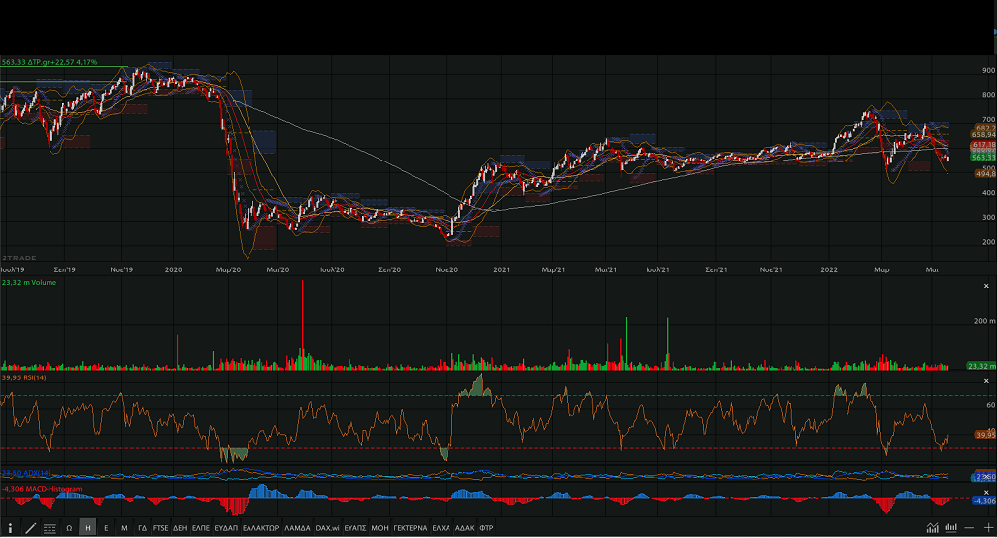This screenshot has height=538, width=997.
Task: Zoom out using the minus icon
Action: (x=969, y=528)
